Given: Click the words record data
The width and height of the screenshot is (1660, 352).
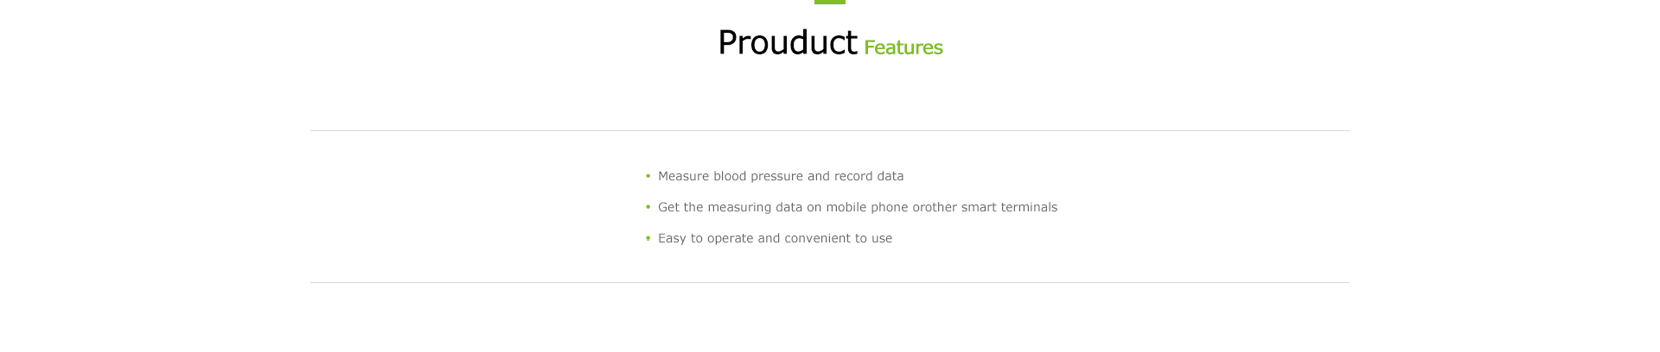Looking at the screenshot, I should (869, 176).
